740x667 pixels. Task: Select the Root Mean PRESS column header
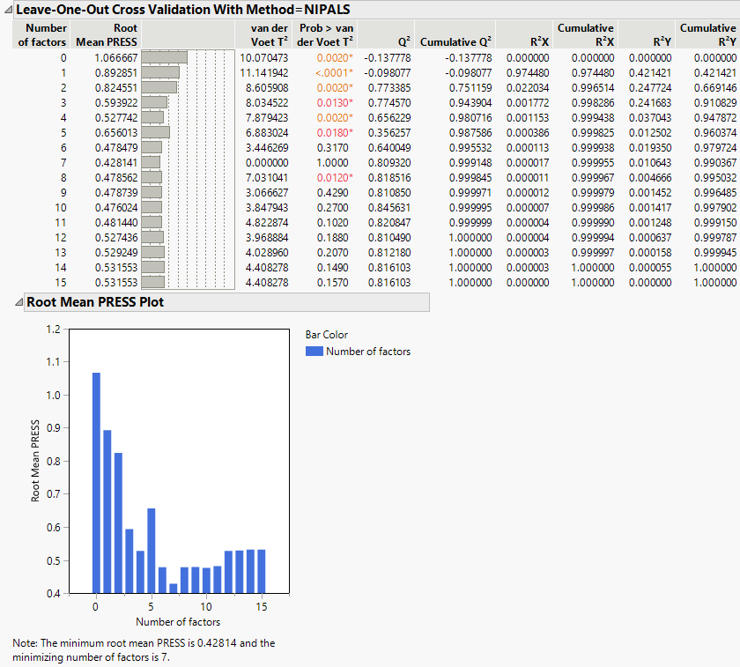pos(106,35)
